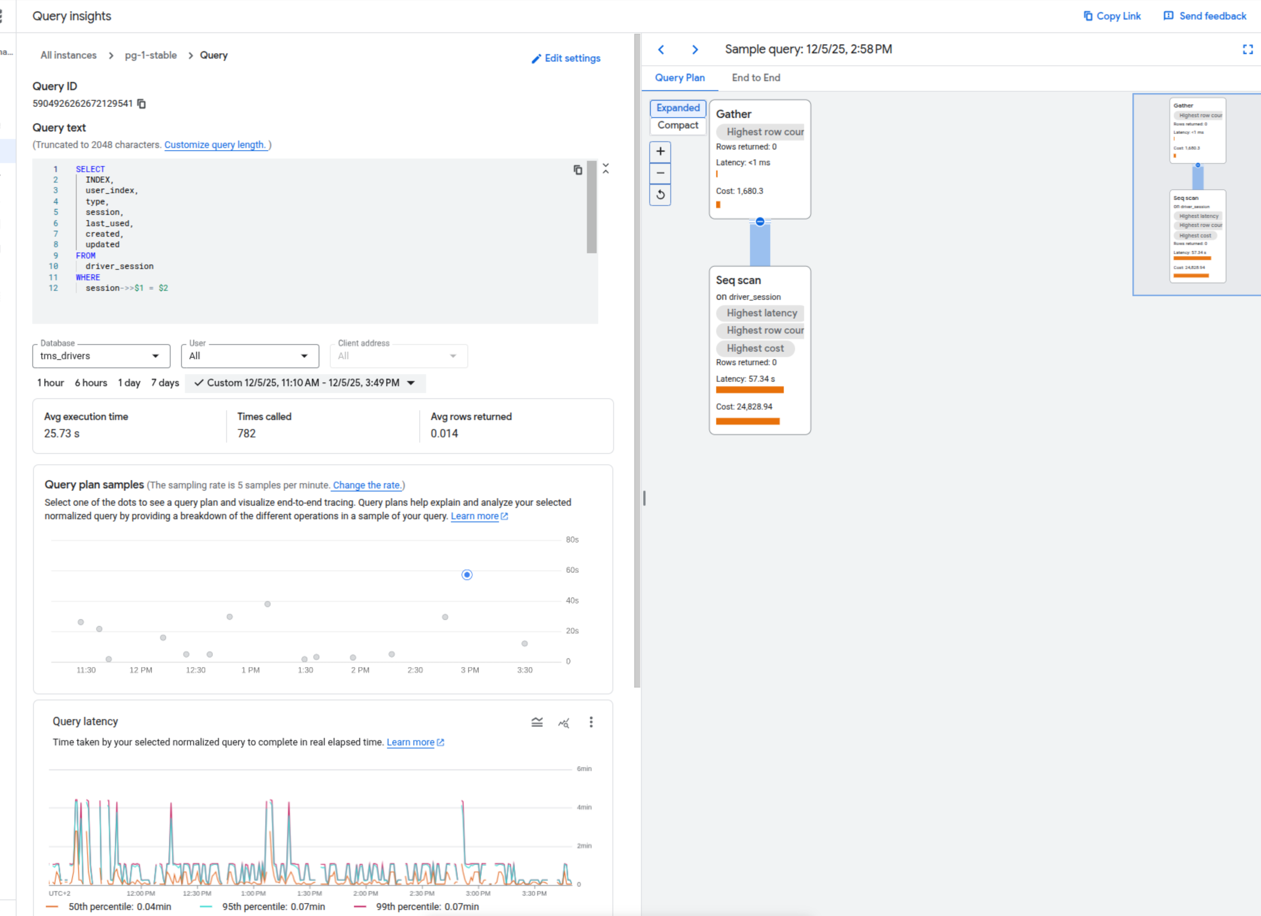
Task: Click the query text vertical scrollbar
Action: [591, 207]
